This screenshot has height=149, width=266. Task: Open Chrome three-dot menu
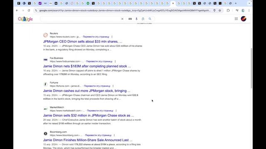(x=249, y=10)
